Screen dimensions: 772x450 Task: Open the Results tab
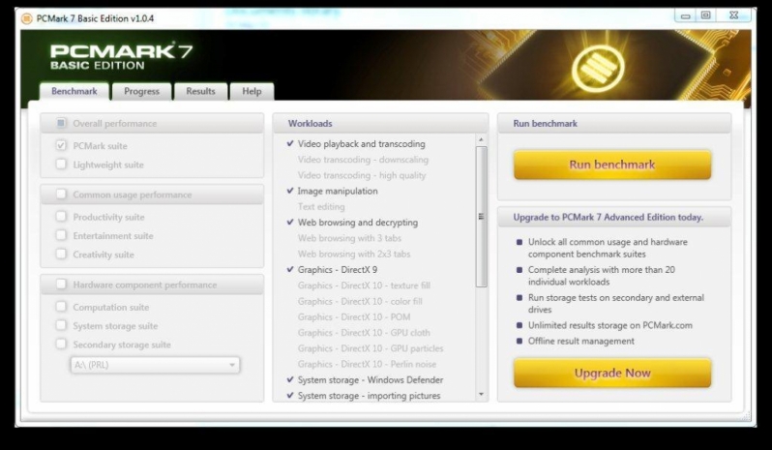(200, 92)
